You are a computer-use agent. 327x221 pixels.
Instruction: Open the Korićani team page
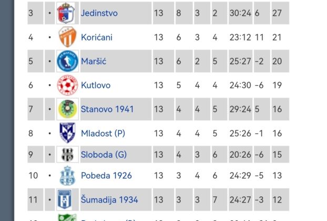tap(96, 37)
